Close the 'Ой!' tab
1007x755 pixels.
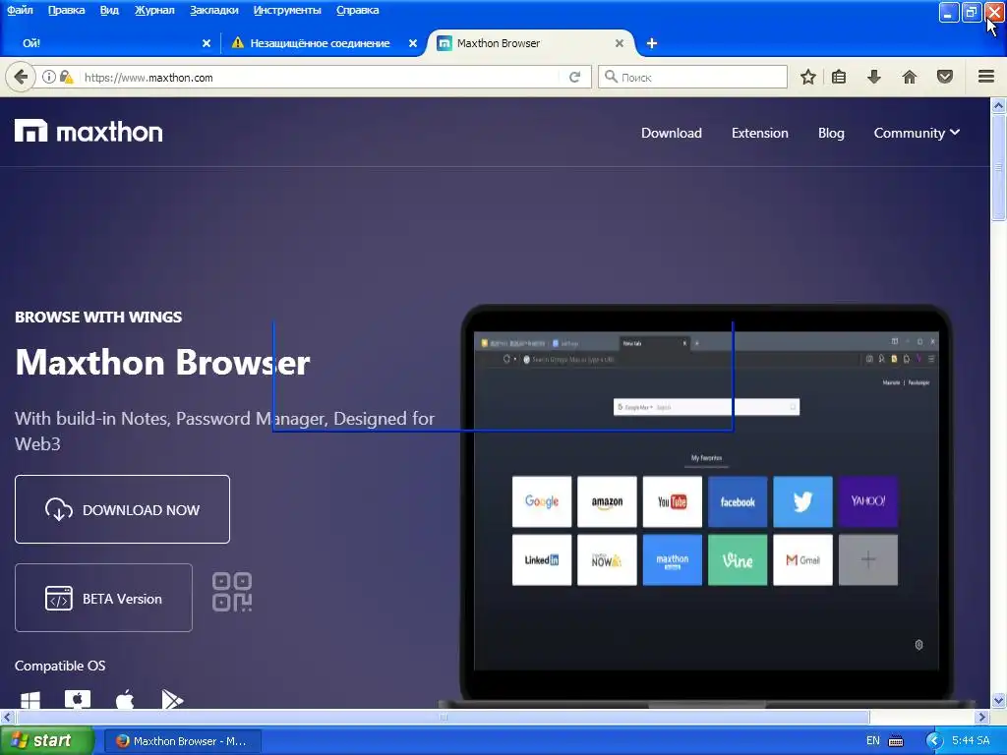coord(207,43)
